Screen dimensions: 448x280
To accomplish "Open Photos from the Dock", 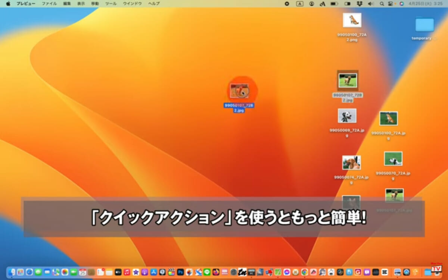I will click(x=65, y=272).
